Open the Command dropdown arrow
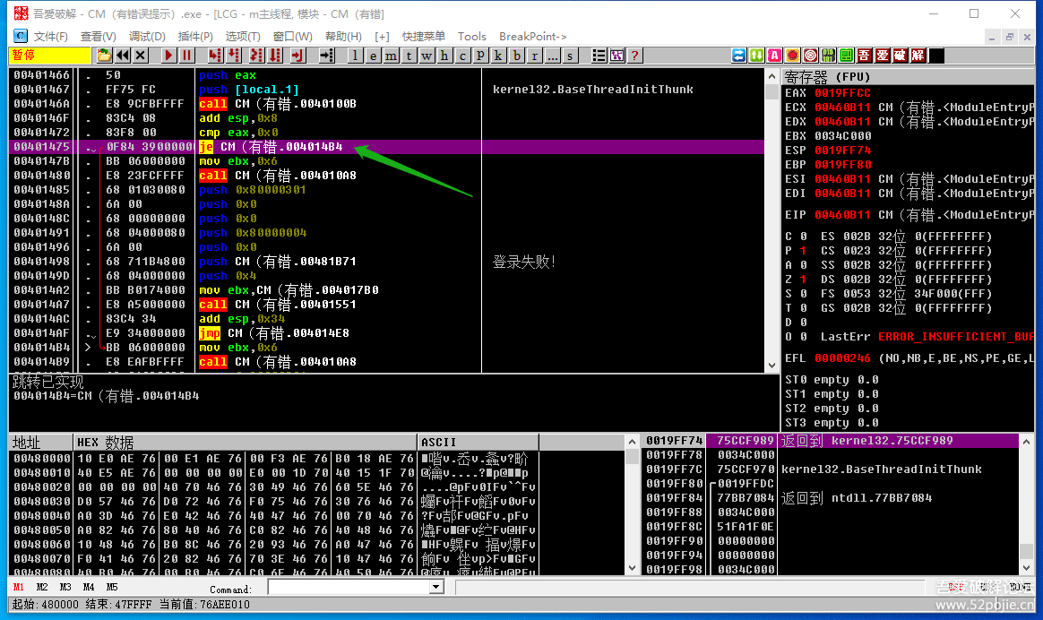This screenshot has width=1043, height=620. coord(436,588)
